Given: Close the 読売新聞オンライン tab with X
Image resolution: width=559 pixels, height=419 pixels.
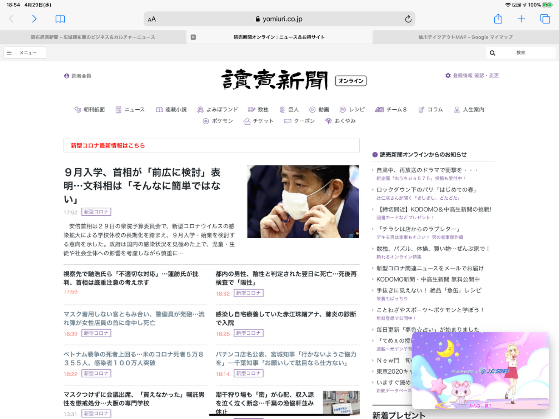Looking at the screenshot, I should pyautogui.click(x=193, y=37).
